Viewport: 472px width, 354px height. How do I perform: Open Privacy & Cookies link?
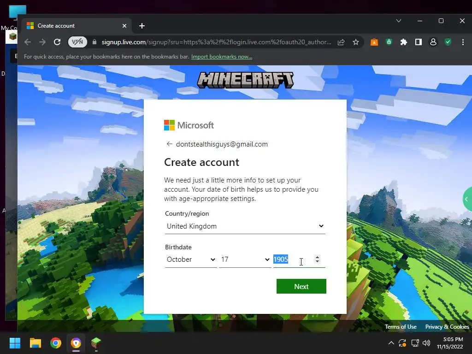pos(447,327)
